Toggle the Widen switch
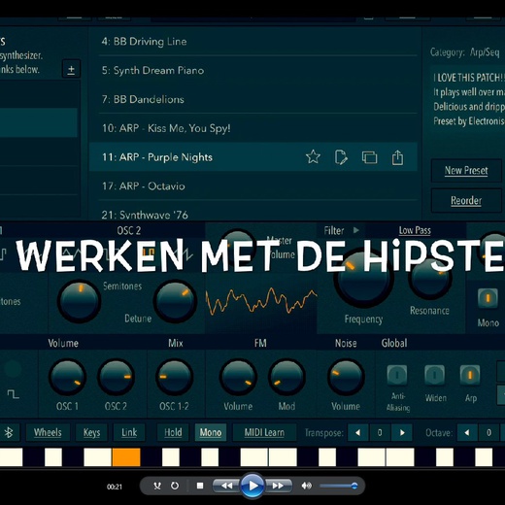Screen dimensions: 505x505 (x=434, y=375)
